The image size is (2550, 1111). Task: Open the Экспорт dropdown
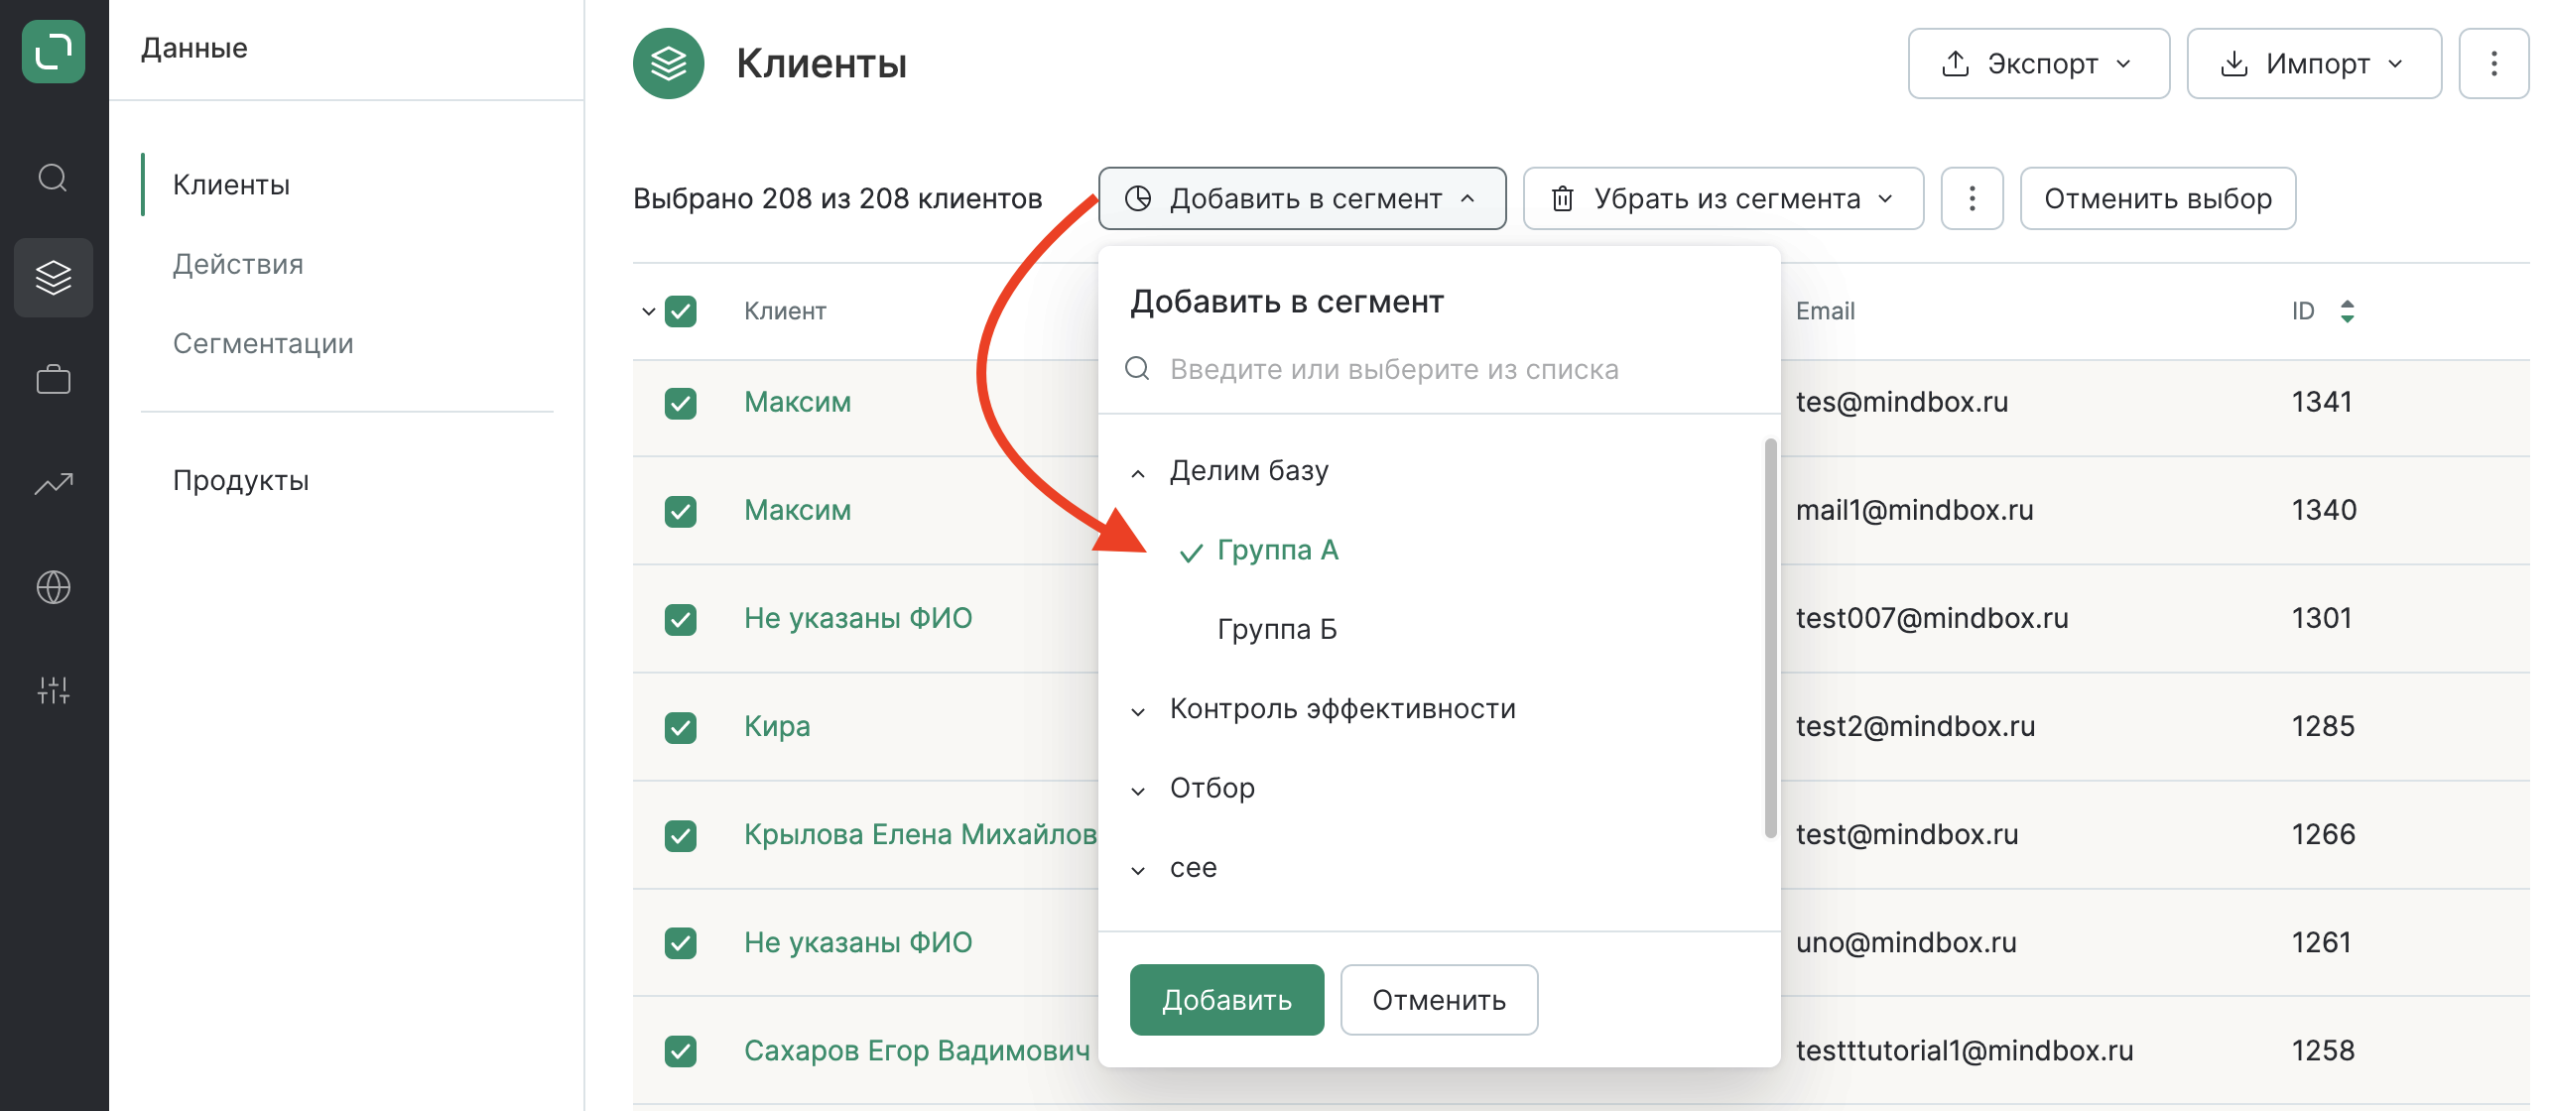2038,63
